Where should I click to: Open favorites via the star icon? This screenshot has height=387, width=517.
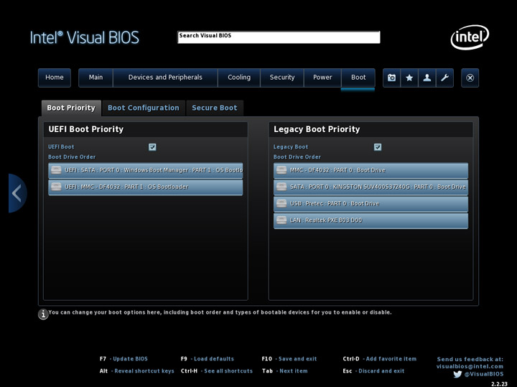(409, 78)
